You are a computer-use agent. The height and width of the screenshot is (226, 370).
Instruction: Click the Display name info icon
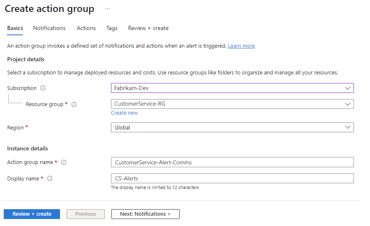[50, 179]
